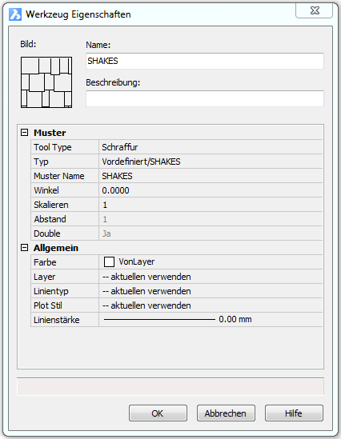Image resolution: width=341 pixels, height=439 pixels.
Task: Click the VonLayer color swatch
Action: point(110,262)
